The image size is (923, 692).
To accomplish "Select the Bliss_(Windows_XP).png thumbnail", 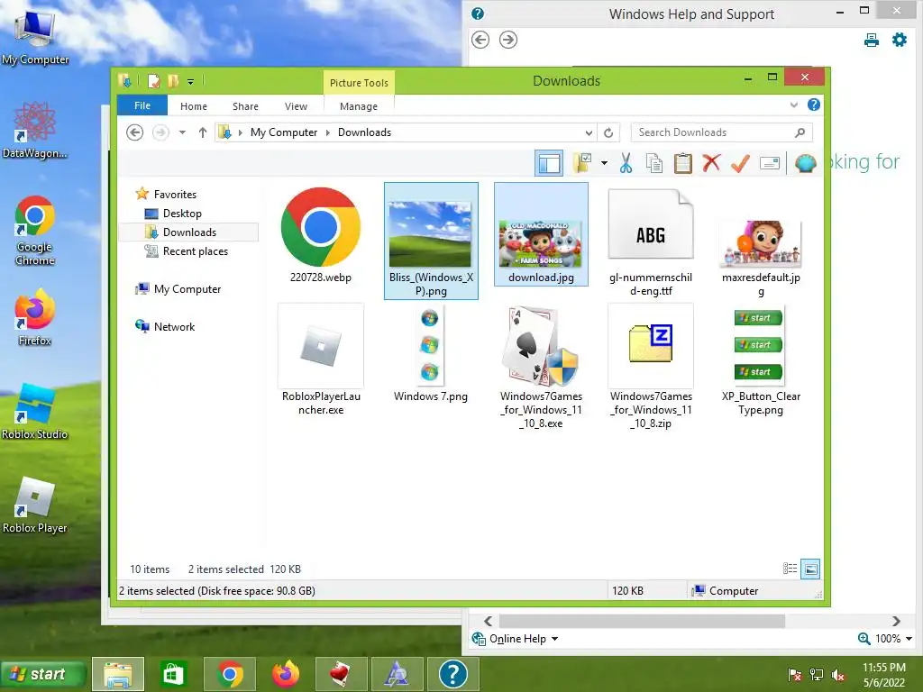I will tap(431, 241).
